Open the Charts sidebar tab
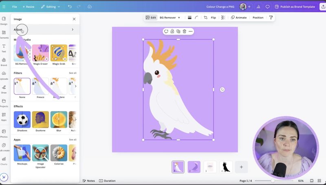 [x=4, y=161]
